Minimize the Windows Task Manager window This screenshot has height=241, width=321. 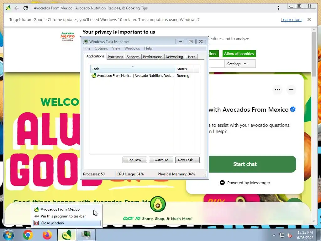(180, 42)
